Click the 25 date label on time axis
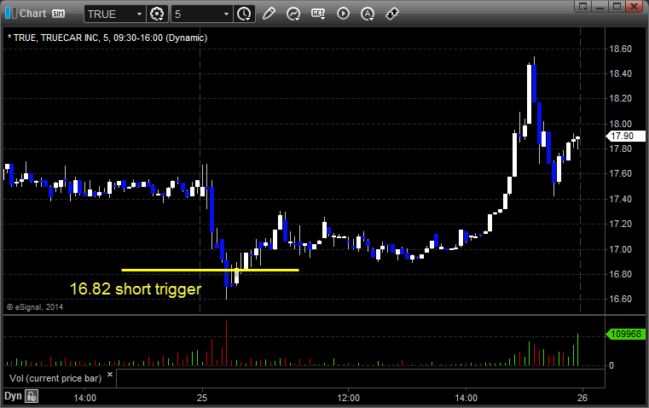The height and width of the screenshot is (408, 649). click(201, 398)
